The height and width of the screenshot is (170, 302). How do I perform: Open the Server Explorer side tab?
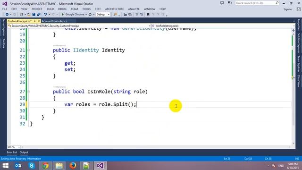tap(3, 27)
